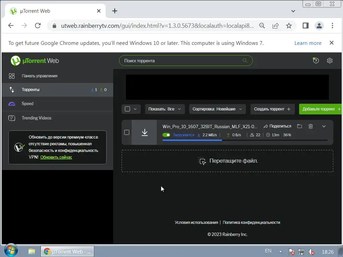Click the Торренты arrows icon in sidebar

12,90
